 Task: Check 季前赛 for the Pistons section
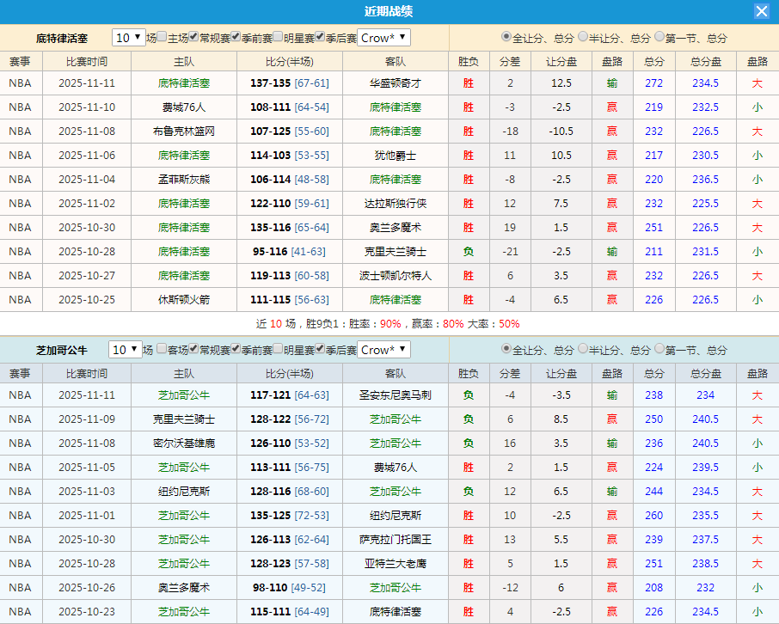click(x=235, y=38)
